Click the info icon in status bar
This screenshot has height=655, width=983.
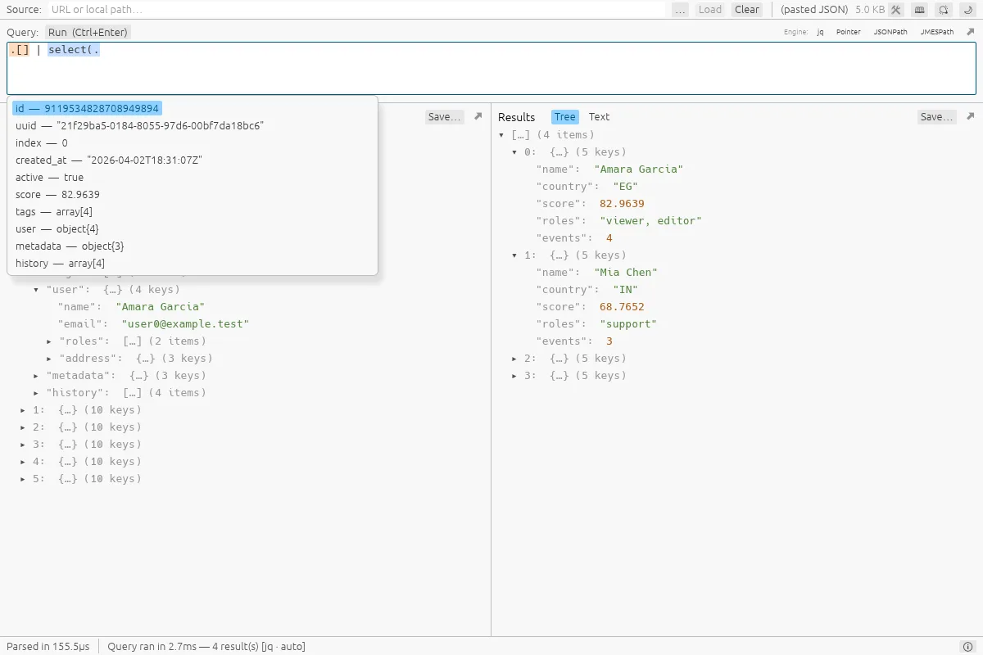(967, 647)
